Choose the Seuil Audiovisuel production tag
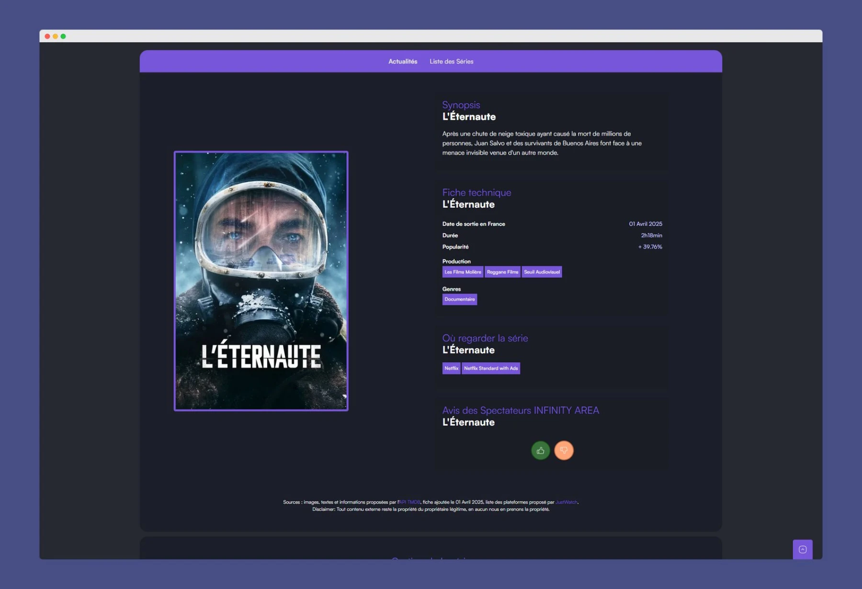 point(542,272)
